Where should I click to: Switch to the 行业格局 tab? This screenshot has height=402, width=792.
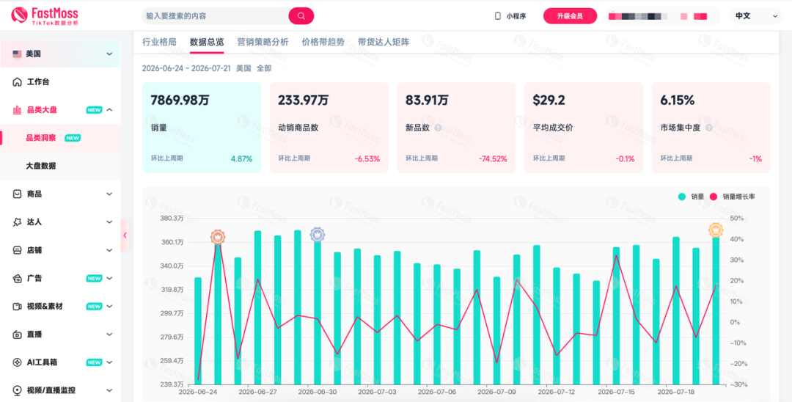click(x=159, y=42)
